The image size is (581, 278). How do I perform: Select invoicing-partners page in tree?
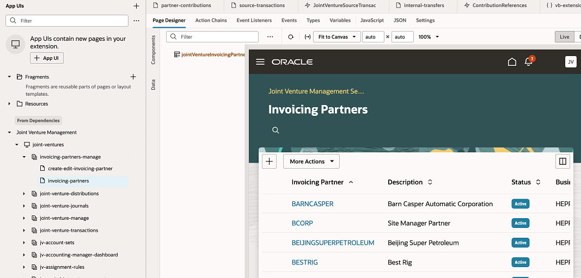68,181
